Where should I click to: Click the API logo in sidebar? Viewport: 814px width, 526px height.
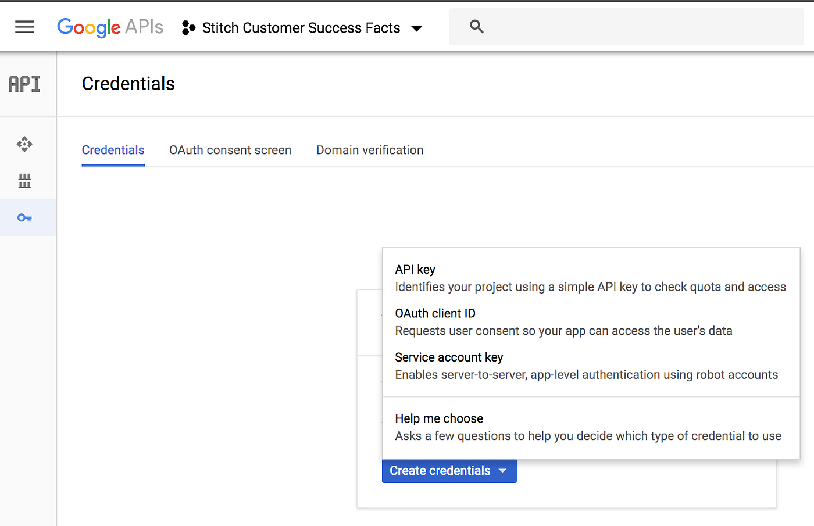[x=24, y=84]
